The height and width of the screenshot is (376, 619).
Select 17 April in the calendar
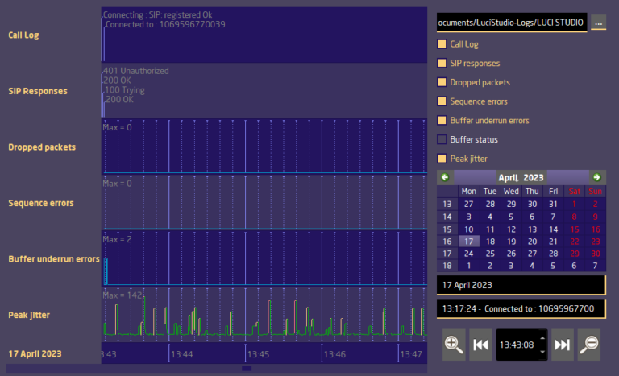[468, 241]
